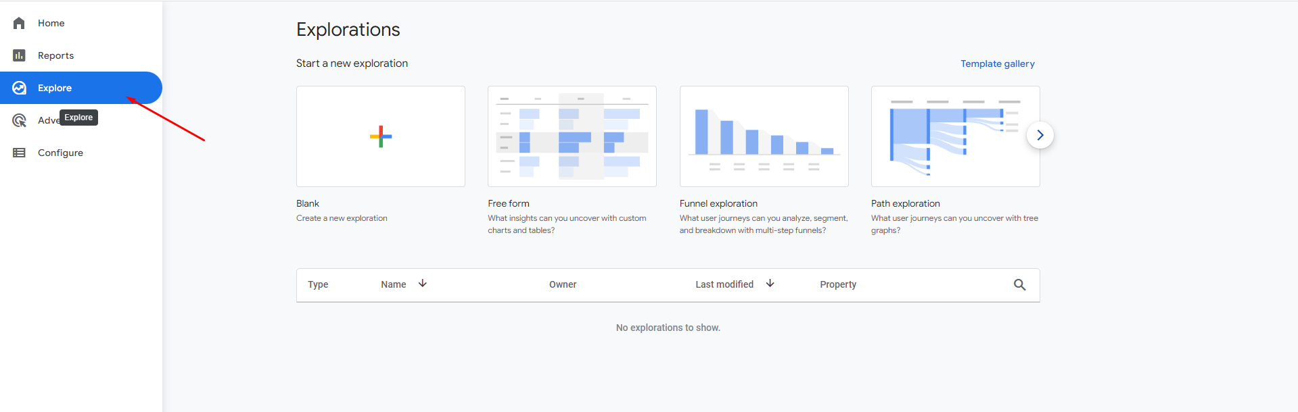Click the Type column header
1298x412 pixels.
pyautogui.click(x=318, y=284)
